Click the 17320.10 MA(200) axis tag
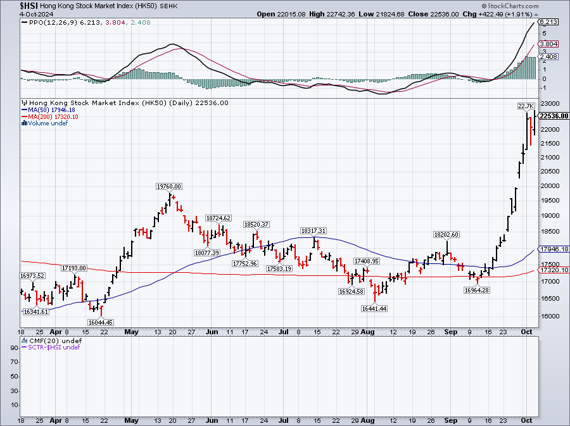 click(553, 270)
